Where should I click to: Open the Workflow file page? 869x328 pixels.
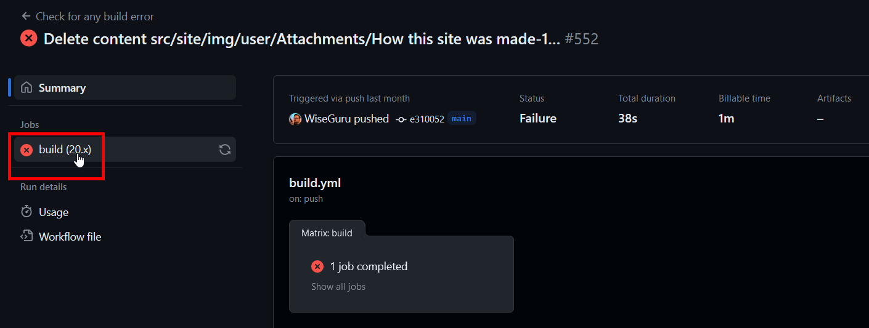70,237
